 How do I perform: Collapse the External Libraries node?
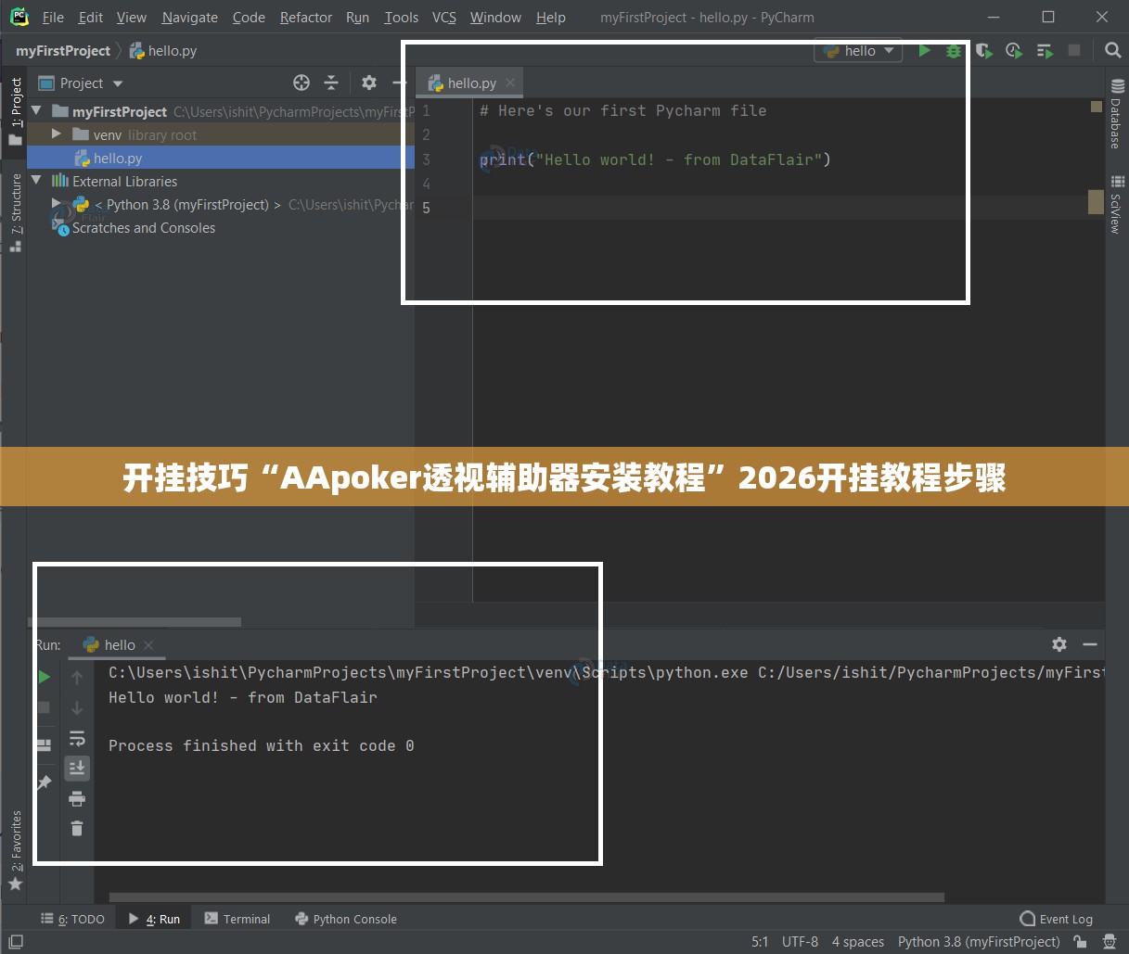tap(37, 181)
